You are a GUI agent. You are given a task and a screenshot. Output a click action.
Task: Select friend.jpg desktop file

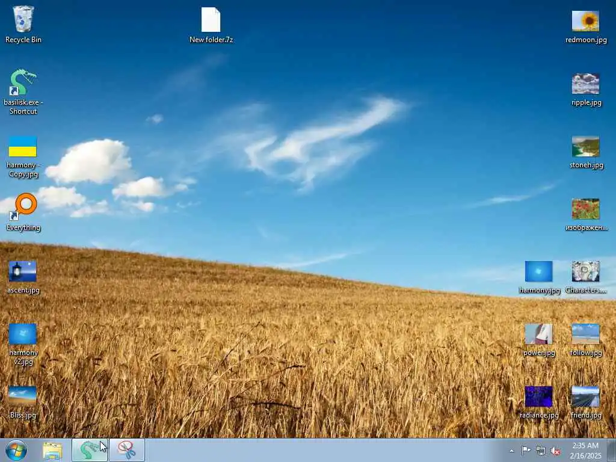(x=586, y=402)
